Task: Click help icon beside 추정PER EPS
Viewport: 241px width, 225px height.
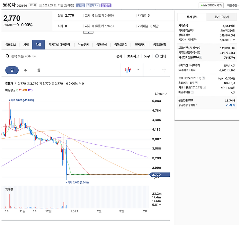Action: pyautogui.click(x=196, y=83)
